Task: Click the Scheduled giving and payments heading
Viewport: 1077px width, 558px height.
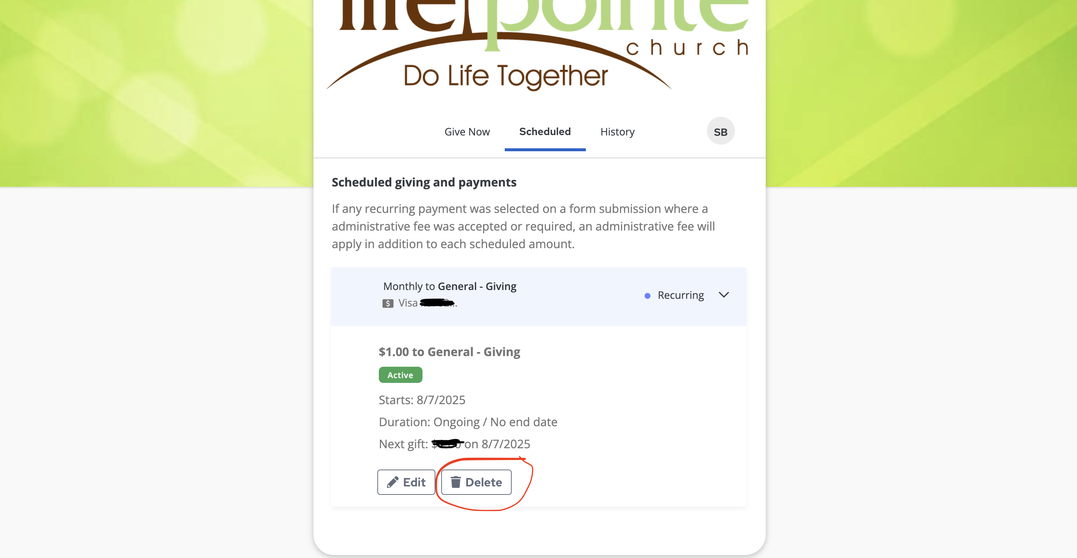Action: tap(424, 182)
